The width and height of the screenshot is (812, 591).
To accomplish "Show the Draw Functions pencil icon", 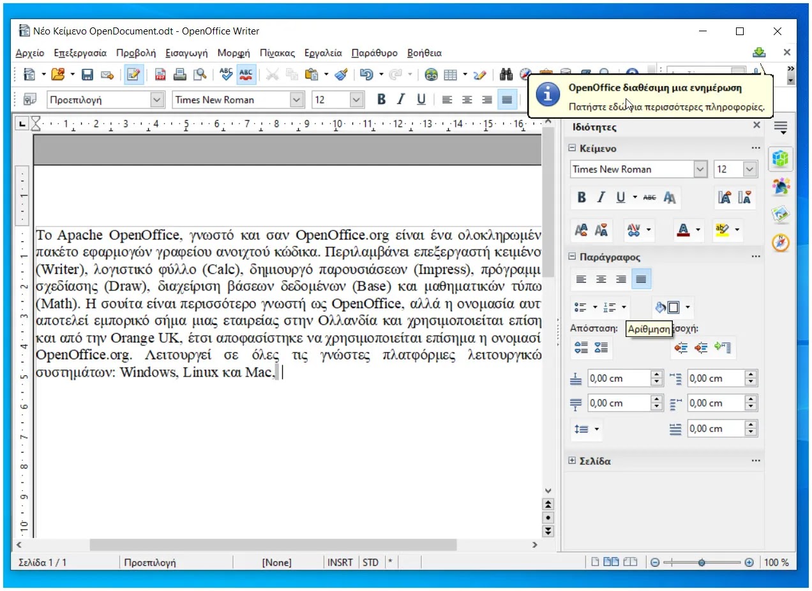I will [479, 75].
